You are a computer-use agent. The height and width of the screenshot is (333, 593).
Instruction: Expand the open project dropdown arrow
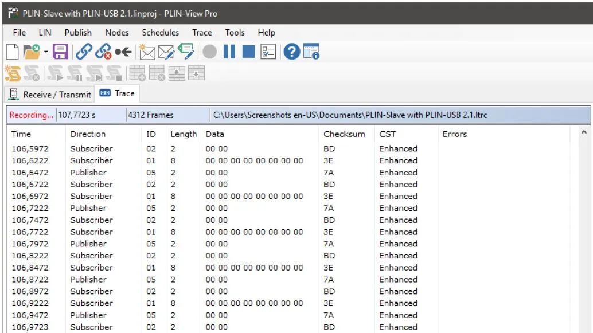(x=46, y=52)
